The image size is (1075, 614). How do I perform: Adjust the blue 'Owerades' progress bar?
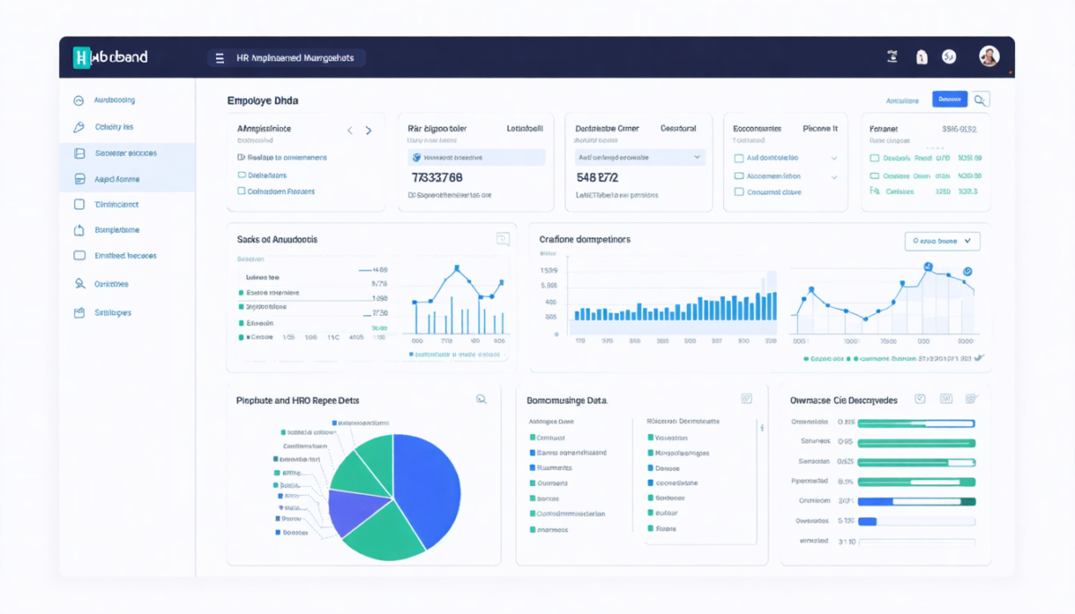pos(916,521)
